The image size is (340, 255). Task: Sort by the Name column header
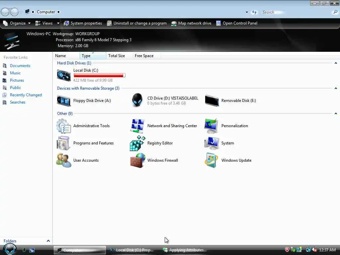point(66,56)
